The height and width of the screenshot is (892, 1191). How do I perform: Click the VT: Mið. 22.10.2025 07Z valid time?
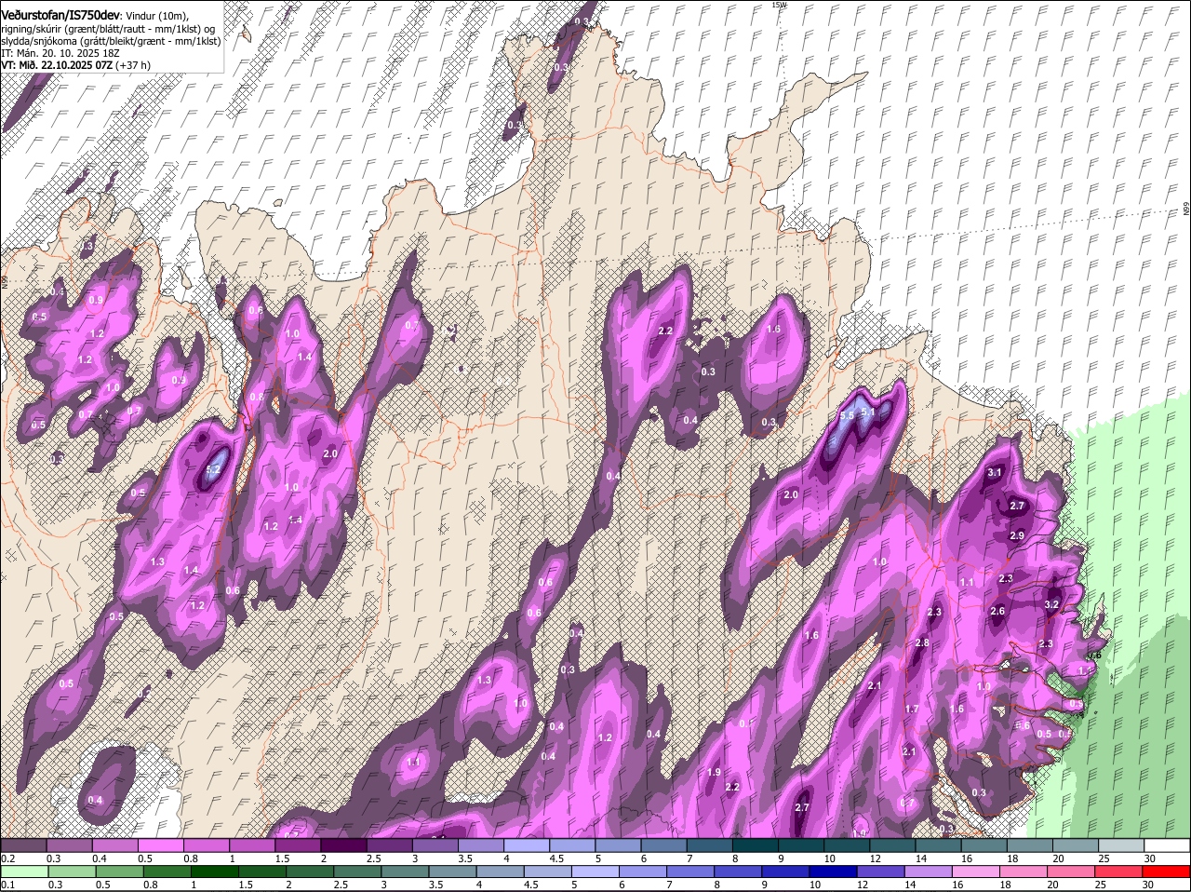click(x=57, y=66)
